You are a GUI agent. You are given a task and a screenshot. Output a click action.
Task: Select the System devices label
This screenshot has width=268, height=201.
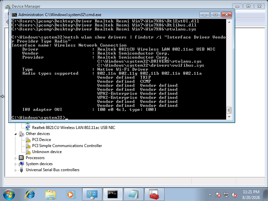click(39, 164)
